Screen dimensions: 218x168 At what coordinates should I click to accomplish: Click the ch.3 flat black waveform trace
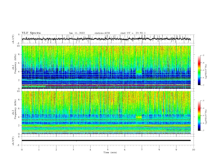point(106,141)
